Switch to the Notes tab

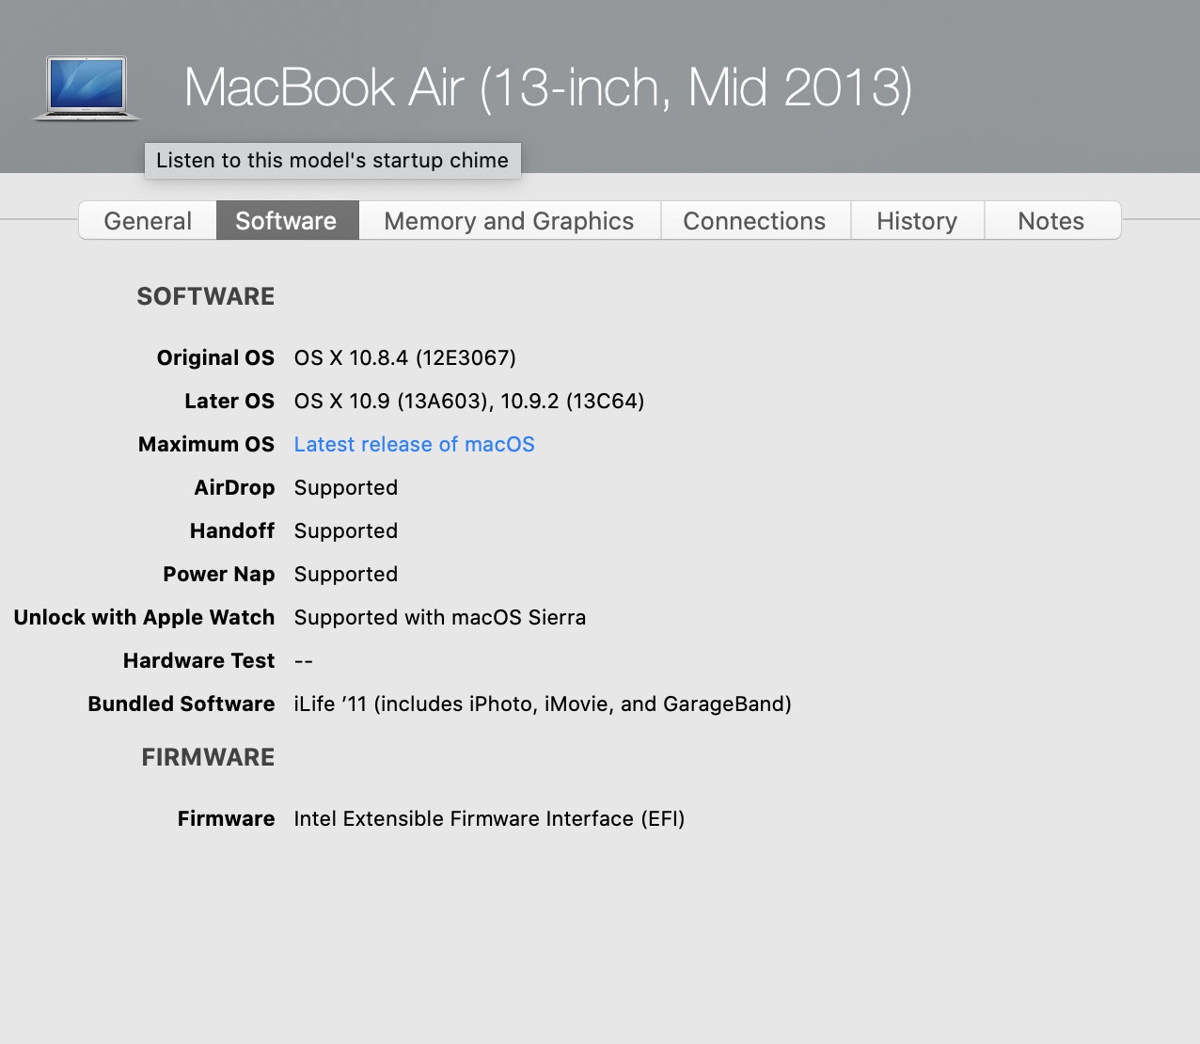point(1051,221)
